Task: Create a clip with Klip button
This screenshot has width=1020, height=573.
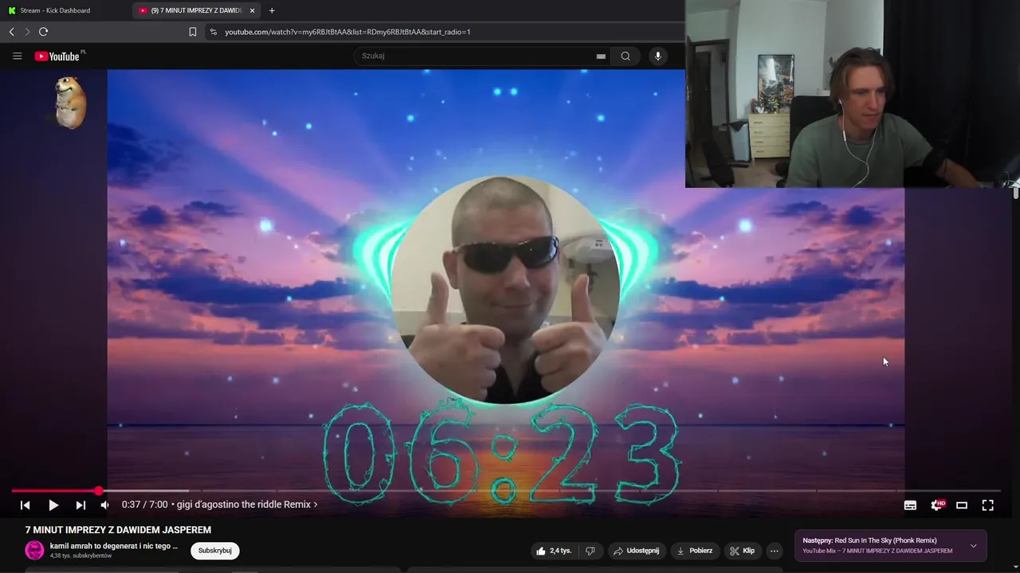Action: 742,551
